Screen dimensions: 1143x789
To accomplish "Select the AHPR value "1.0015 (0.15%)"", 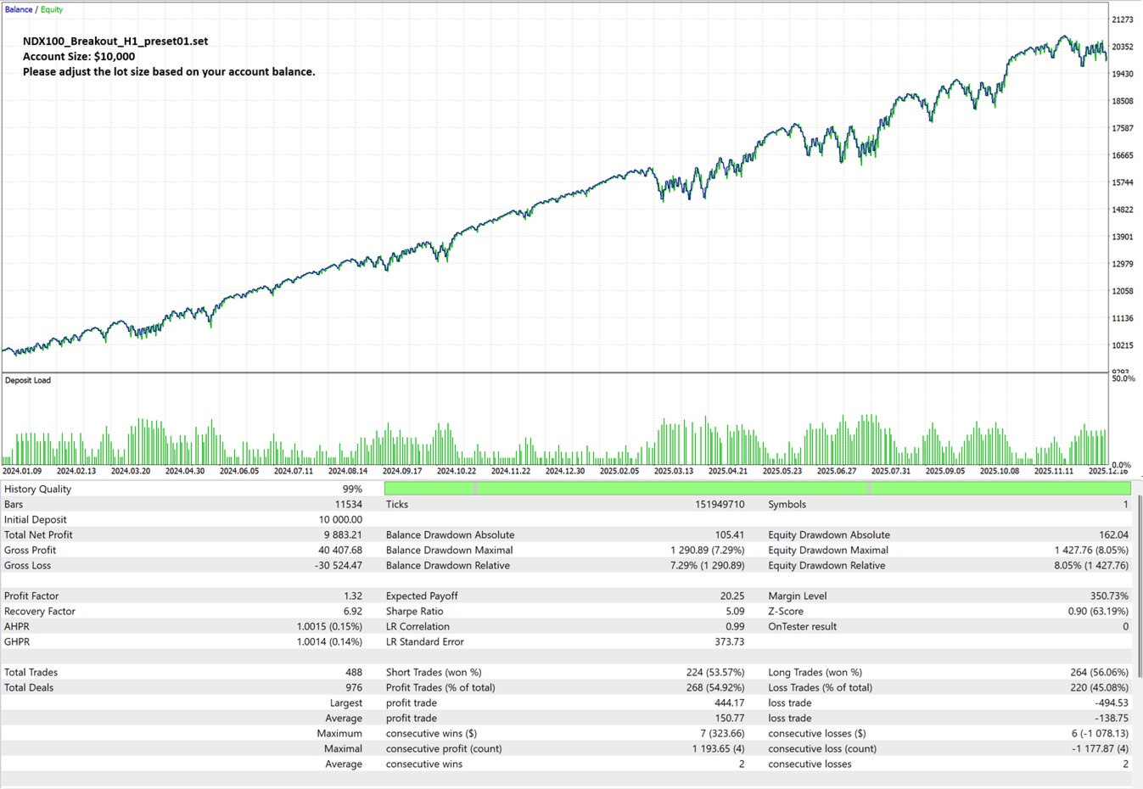I will tap(329, 626).
